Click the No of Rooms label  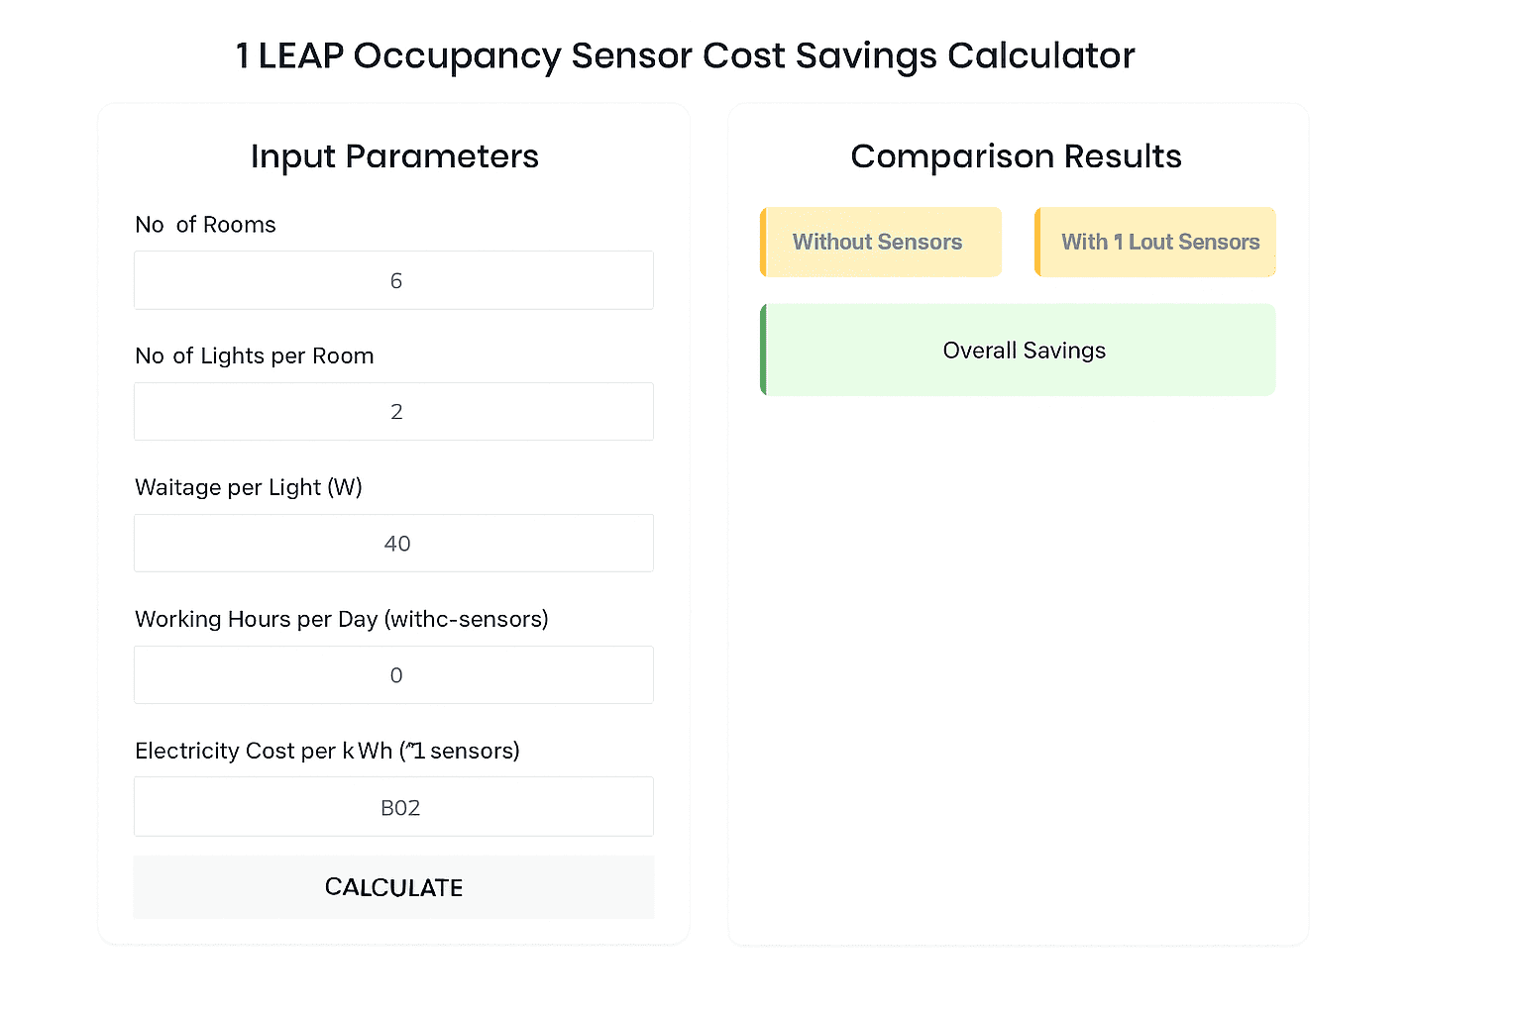tap(205, 225)
